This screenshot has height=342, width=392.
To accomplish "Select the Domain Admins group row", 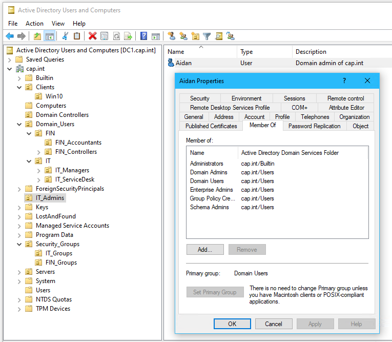I will coord(277,172).
